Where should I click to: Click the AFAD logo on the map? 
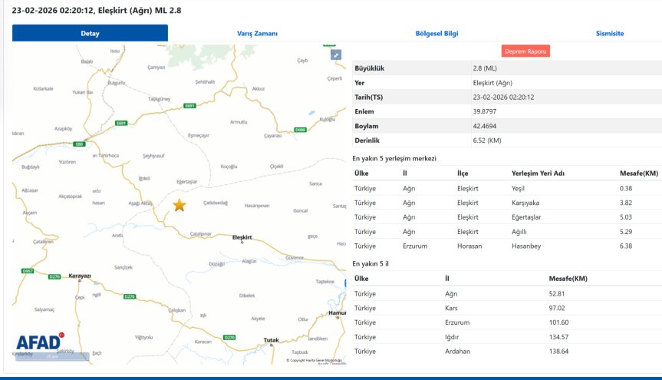40,341
